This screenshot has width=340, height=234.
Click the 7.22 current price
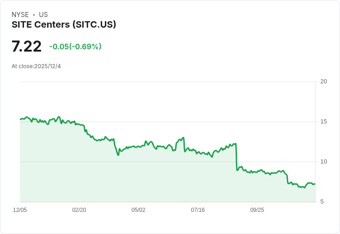(27, 47)
